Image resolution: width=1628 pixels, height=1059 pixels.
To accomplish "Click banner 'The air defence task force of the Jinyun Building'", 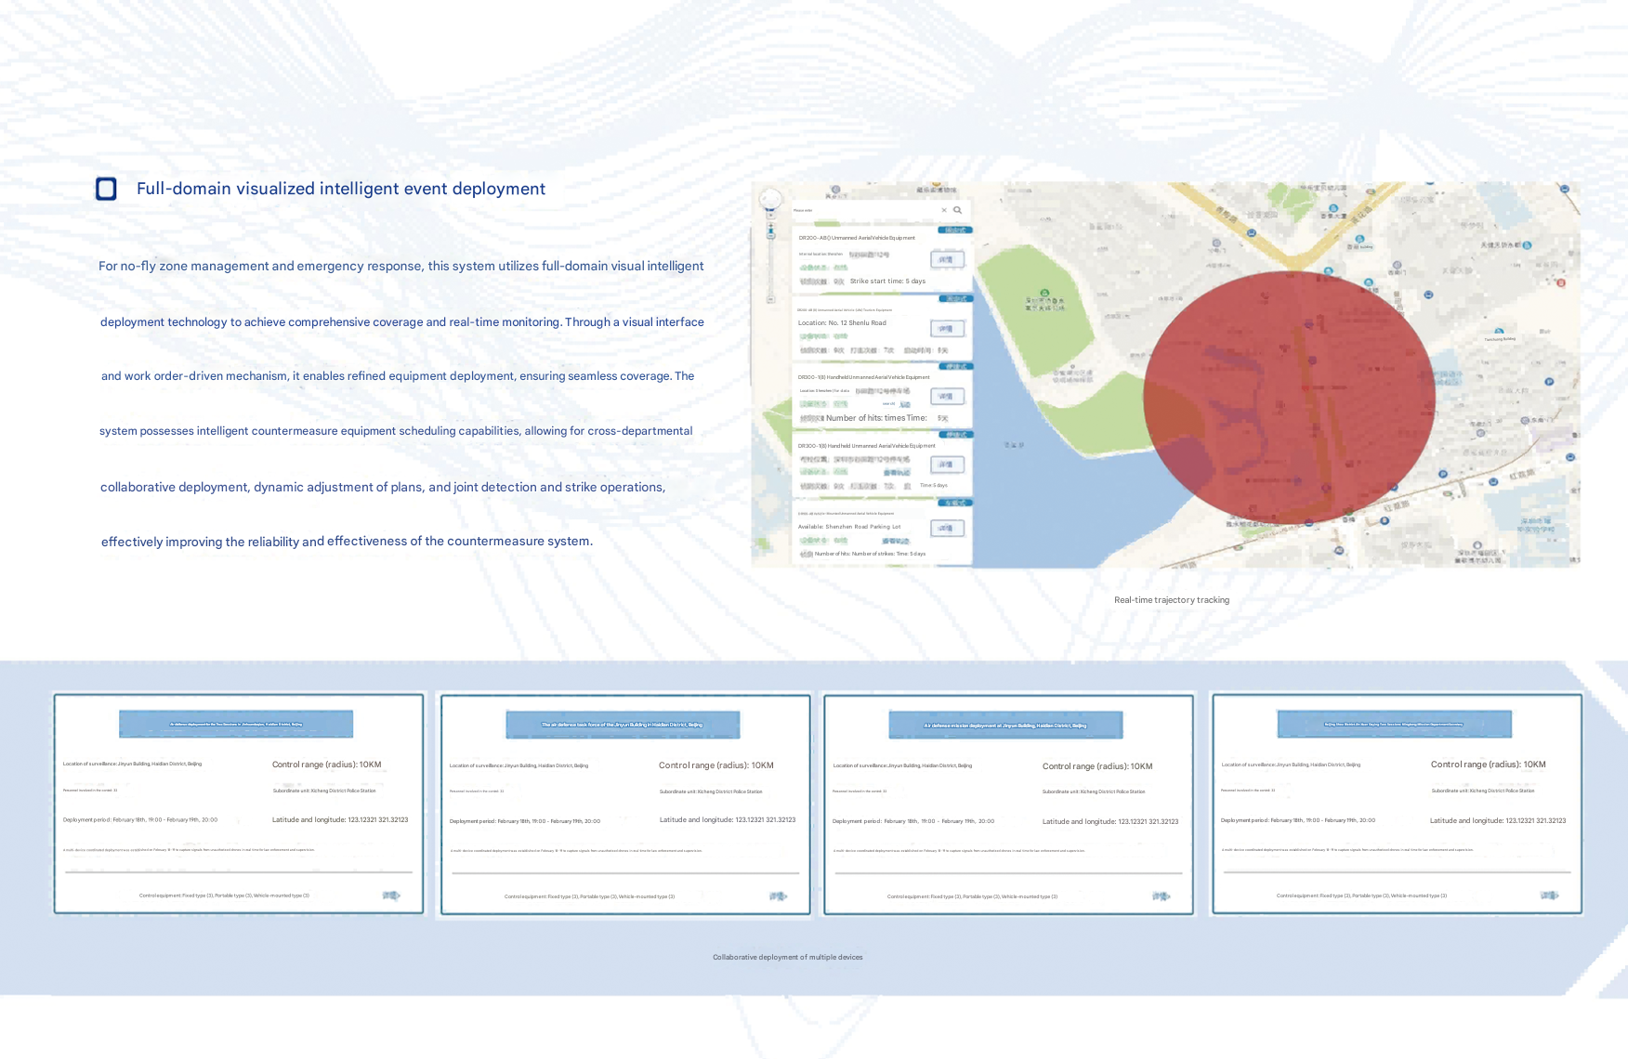I will (x=623, y=725).
